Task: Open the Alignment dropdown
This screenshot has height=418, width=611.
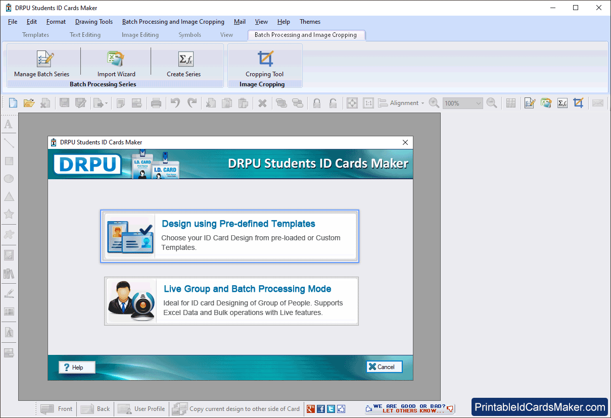Action: point(401,103)
